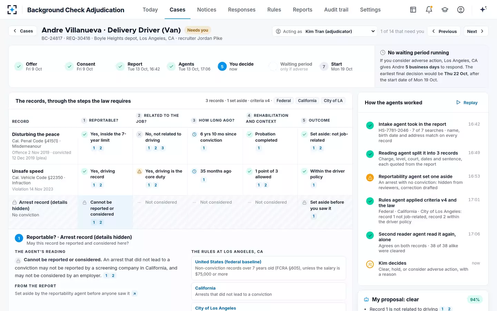The height and width of the screenshot is (311, 497).
Task: Switch to the Notices tab
Action: click(207, 10)
